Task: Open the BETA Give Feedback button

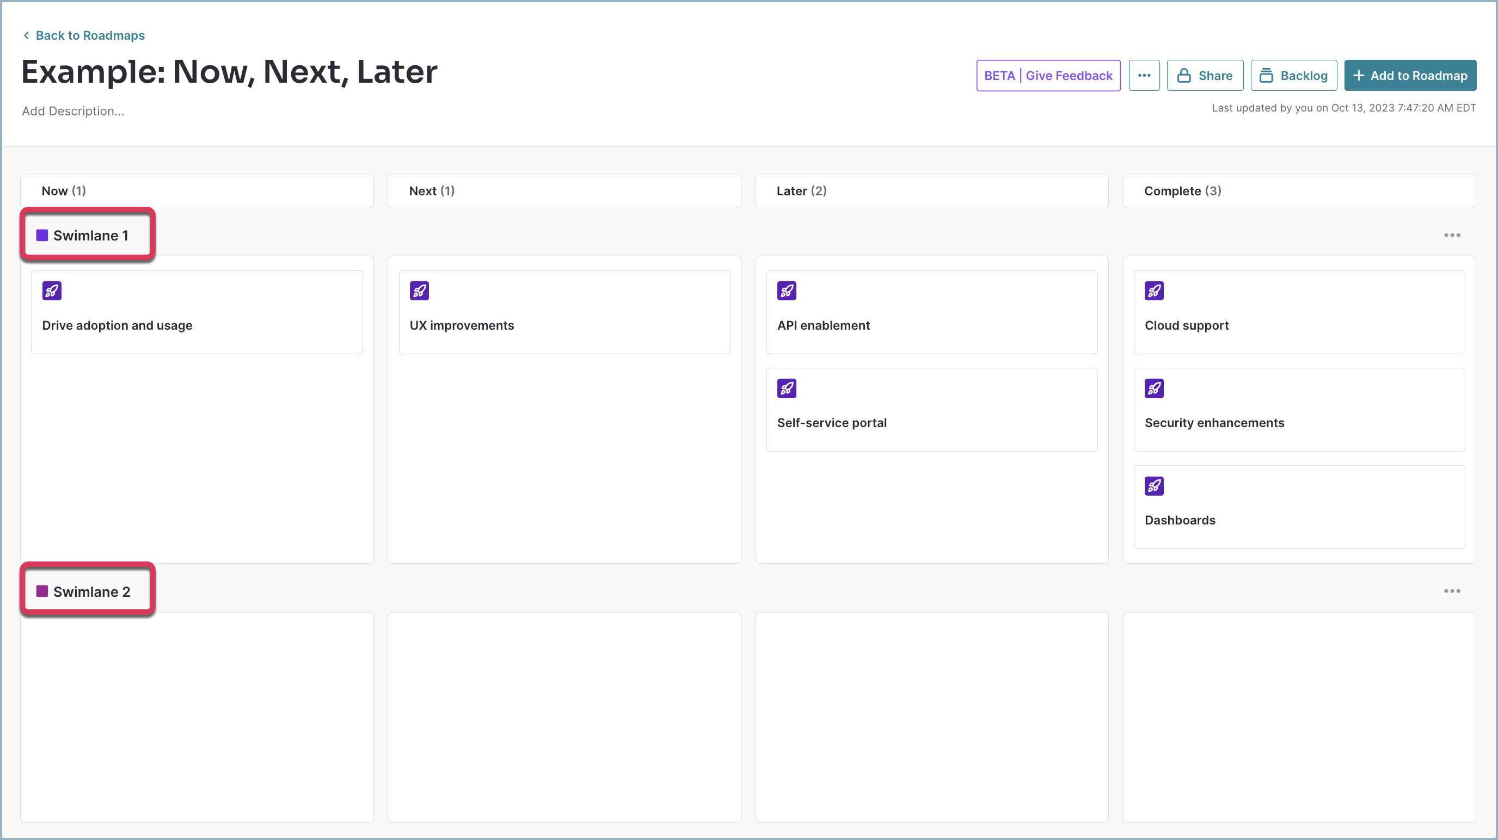Action: [x=1048, y=76]
